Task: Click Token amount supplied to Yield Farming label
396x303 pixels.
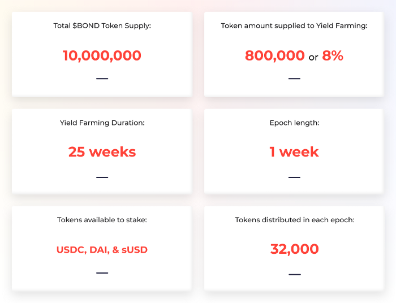Action: pyautogui.click(x=294, y=26)
